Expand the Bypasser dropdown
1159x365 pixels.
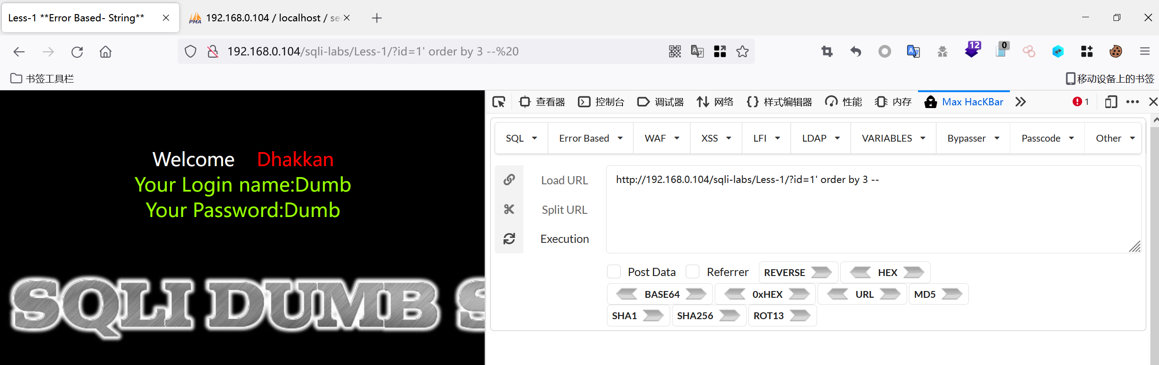[973, 138]
